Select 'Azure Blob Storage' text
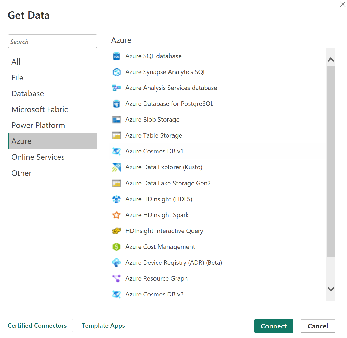 pyautogui.click(x=152, y=120)
